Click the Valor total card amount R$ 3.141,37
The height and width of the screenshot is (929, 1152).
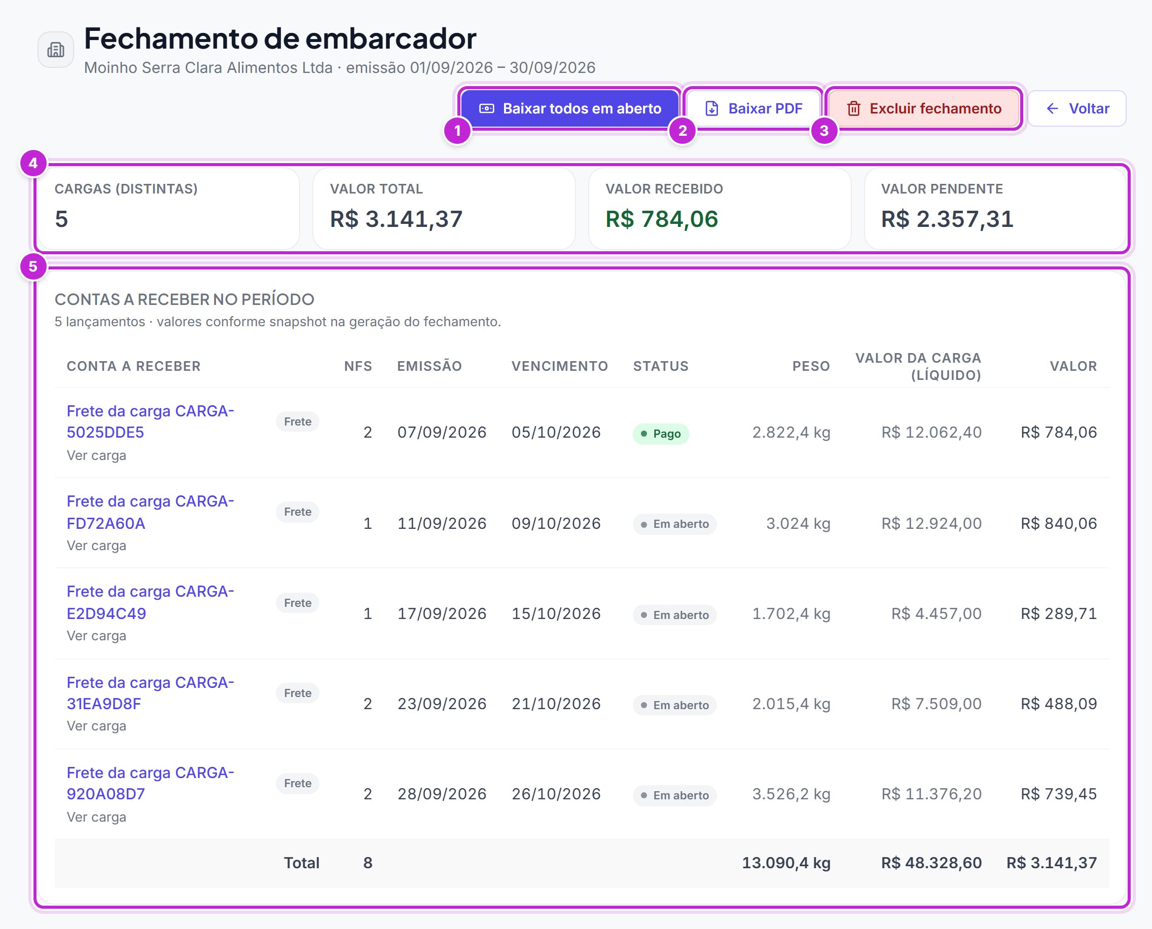[397, 219]
